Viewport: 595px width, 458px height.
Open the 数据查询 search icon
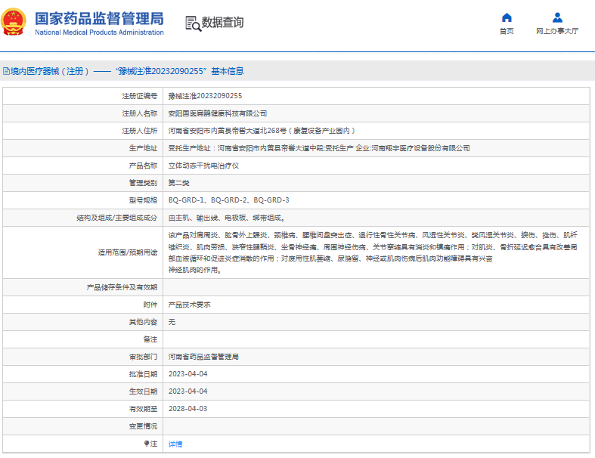pyautogui.click(x=193, y=23)
